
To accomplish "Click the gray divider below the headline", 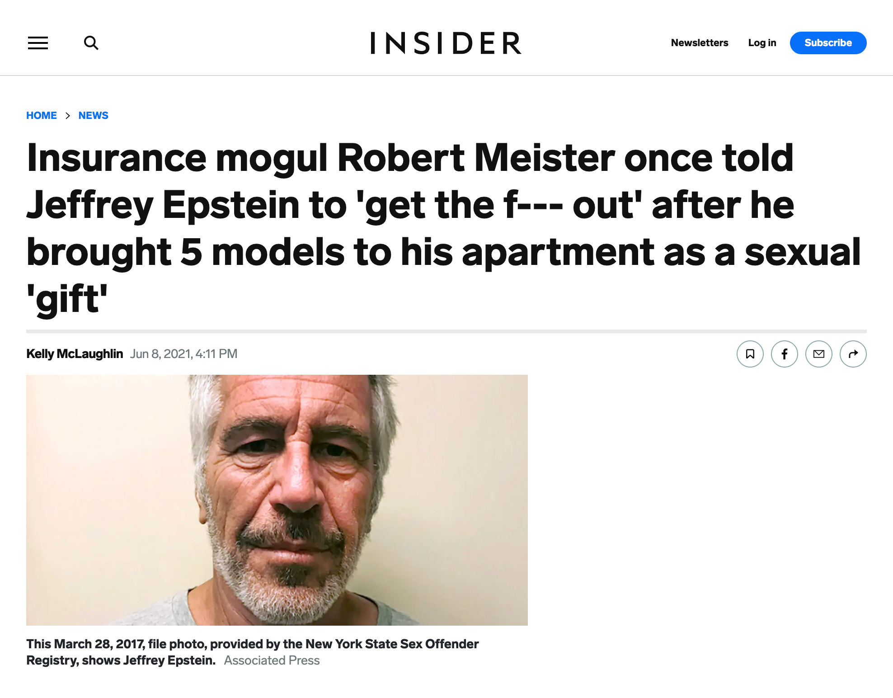I will [x=446, y=331].
